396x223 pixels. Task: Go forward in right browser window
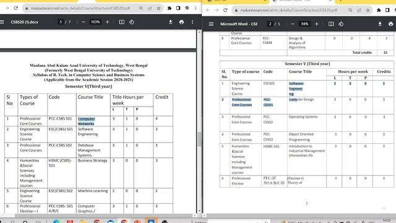(217, 10)
